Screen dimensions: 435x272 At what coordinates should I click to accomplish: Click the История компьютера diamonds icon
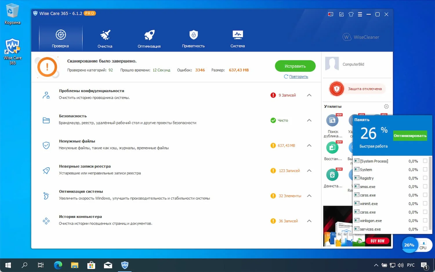coord(46,221)
